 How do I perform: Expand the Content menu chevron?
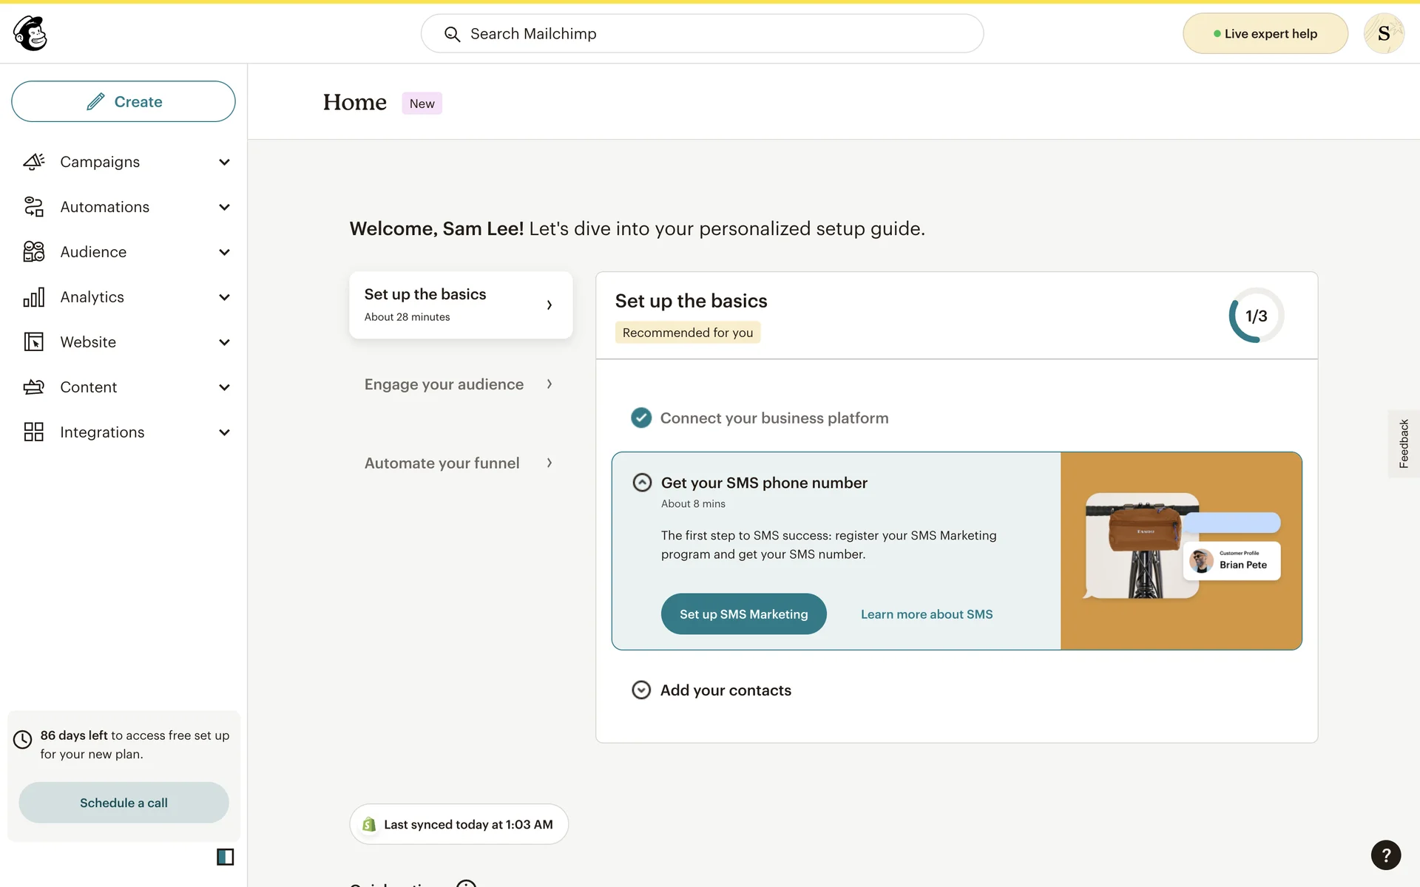tap(224, 387)
